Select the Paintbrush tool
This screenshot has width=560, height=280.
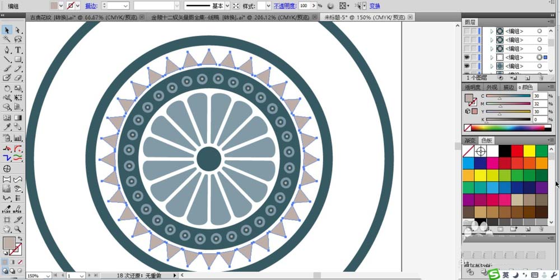coord(7,69)
